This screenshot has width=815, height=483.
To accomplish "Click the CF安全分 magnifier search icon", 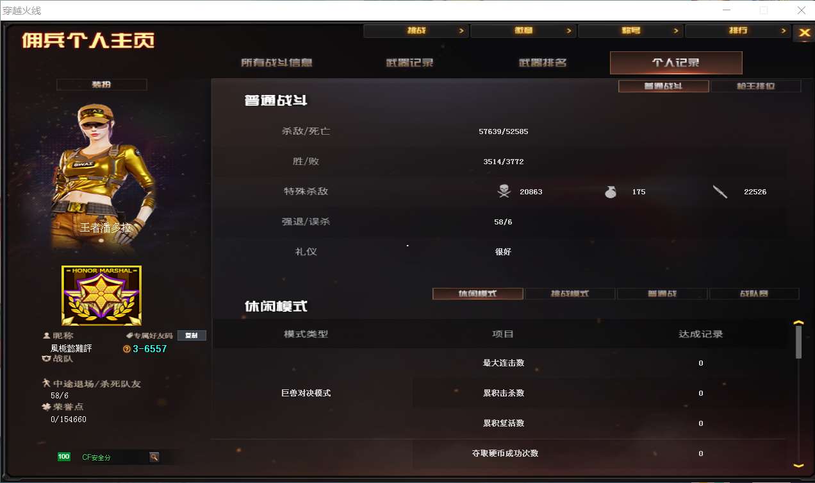I will [154, 457].
